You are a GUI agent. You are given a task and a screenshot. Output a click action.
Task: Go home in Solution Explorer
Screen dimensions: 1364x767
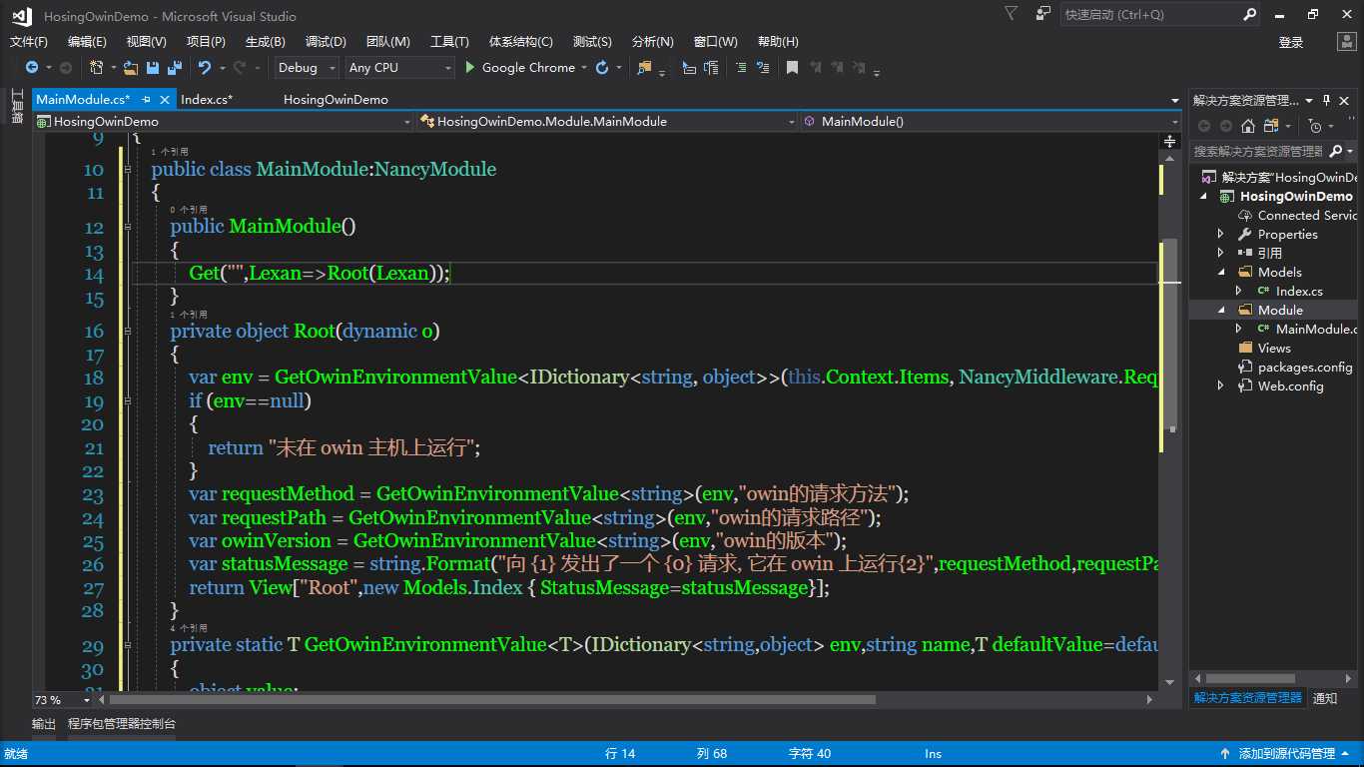click(1248, 126)
